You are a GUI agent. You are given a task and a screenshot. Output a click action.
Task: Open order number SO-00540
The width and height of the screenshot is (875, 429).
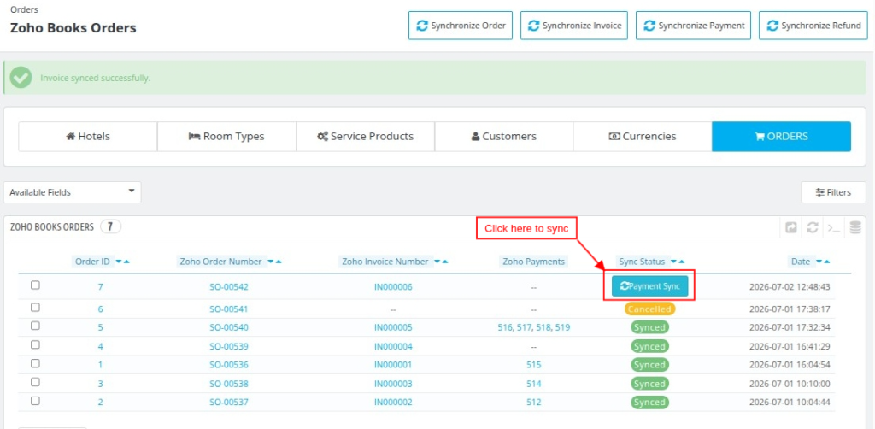point(229,327)
